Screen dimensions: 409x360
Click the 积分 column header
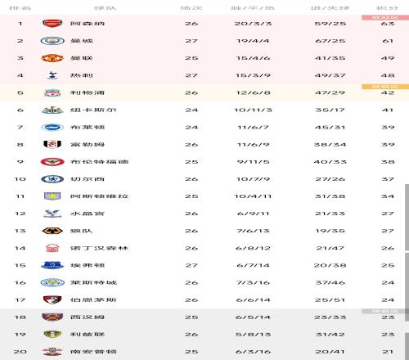point(388,8)
